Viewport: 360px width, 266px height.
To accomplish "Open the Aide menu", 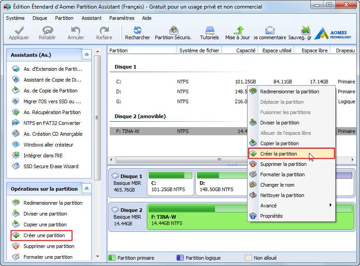I will coord(147,18).
